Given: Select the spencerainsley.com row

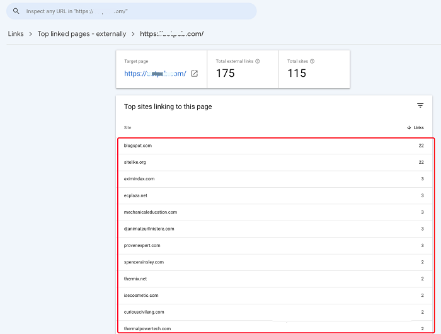Looking at the screenshot, I should pos(274,262).
